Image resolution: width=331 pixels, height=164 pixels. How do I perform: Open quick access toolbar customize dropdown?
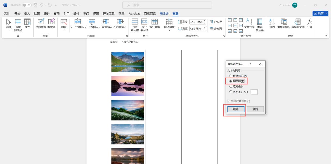click(x=56, y=5)
